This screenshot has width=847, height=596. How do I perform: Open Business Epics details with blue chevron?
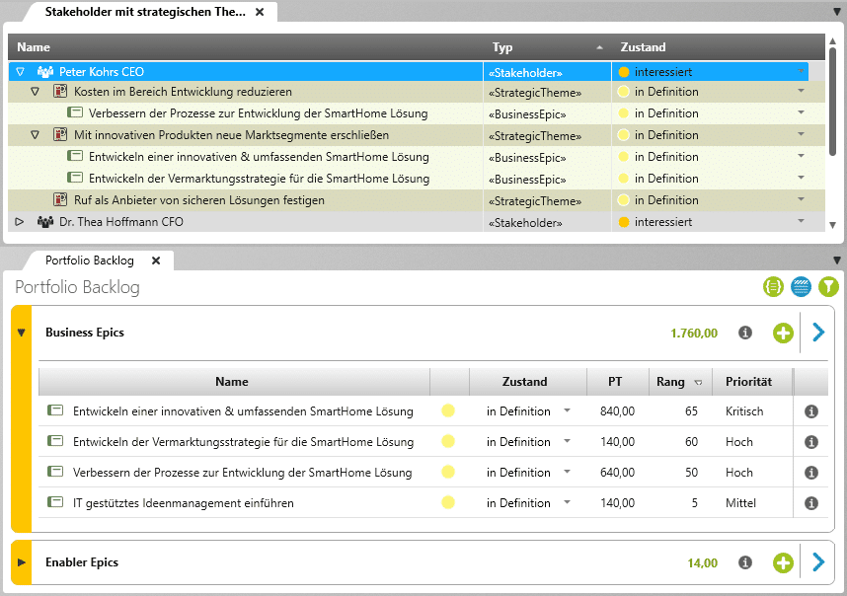(x=817, y=334)
